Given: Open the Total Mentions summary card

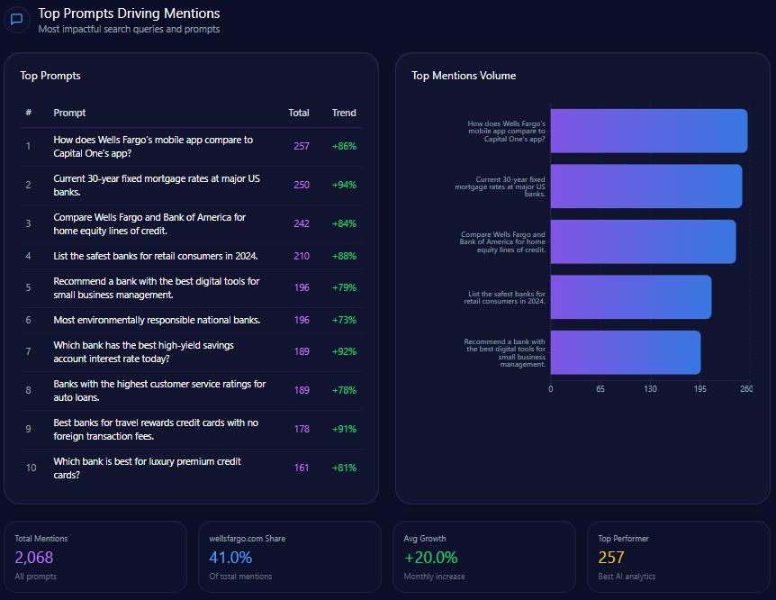Looking at the screenshot, I should [x=97, y=557].
